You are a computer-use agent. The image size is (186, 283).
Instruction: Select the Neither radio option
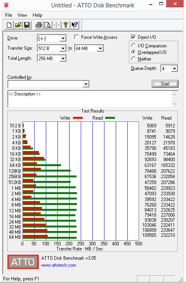coord(134,59)
